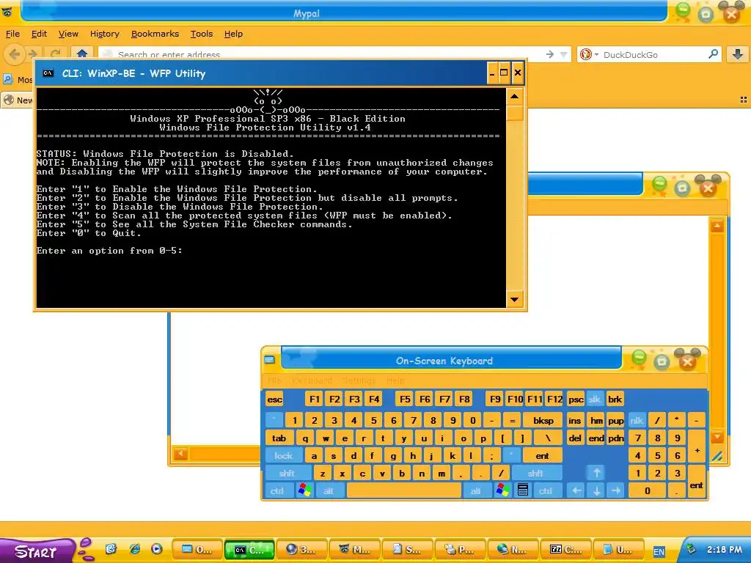Click the New tab in Mypal

click(x=18, y=100)
